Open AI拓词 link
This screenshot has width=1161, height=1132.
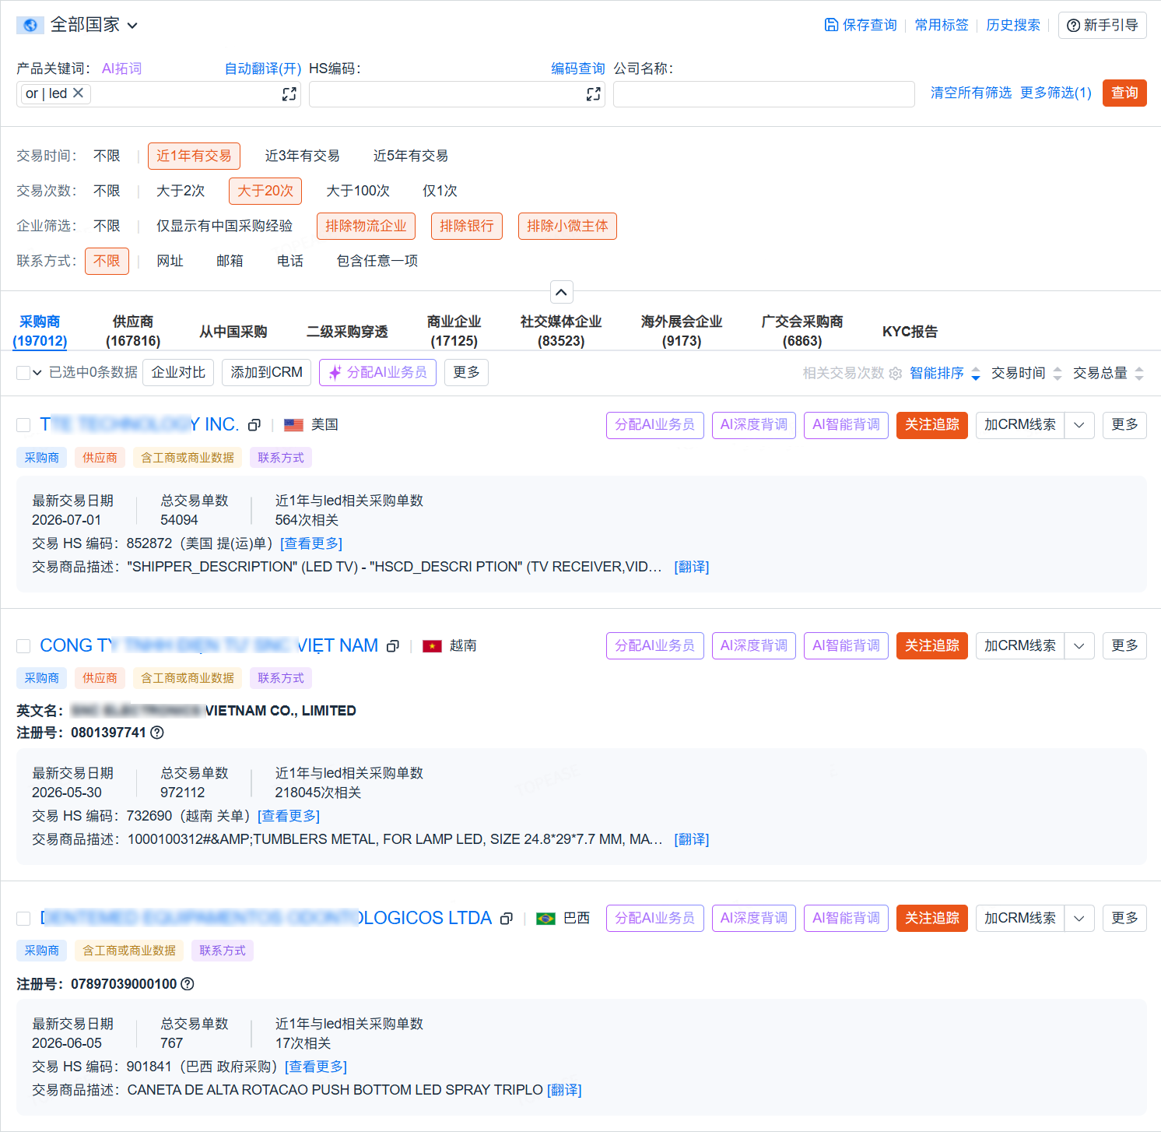tap(121, 69)
